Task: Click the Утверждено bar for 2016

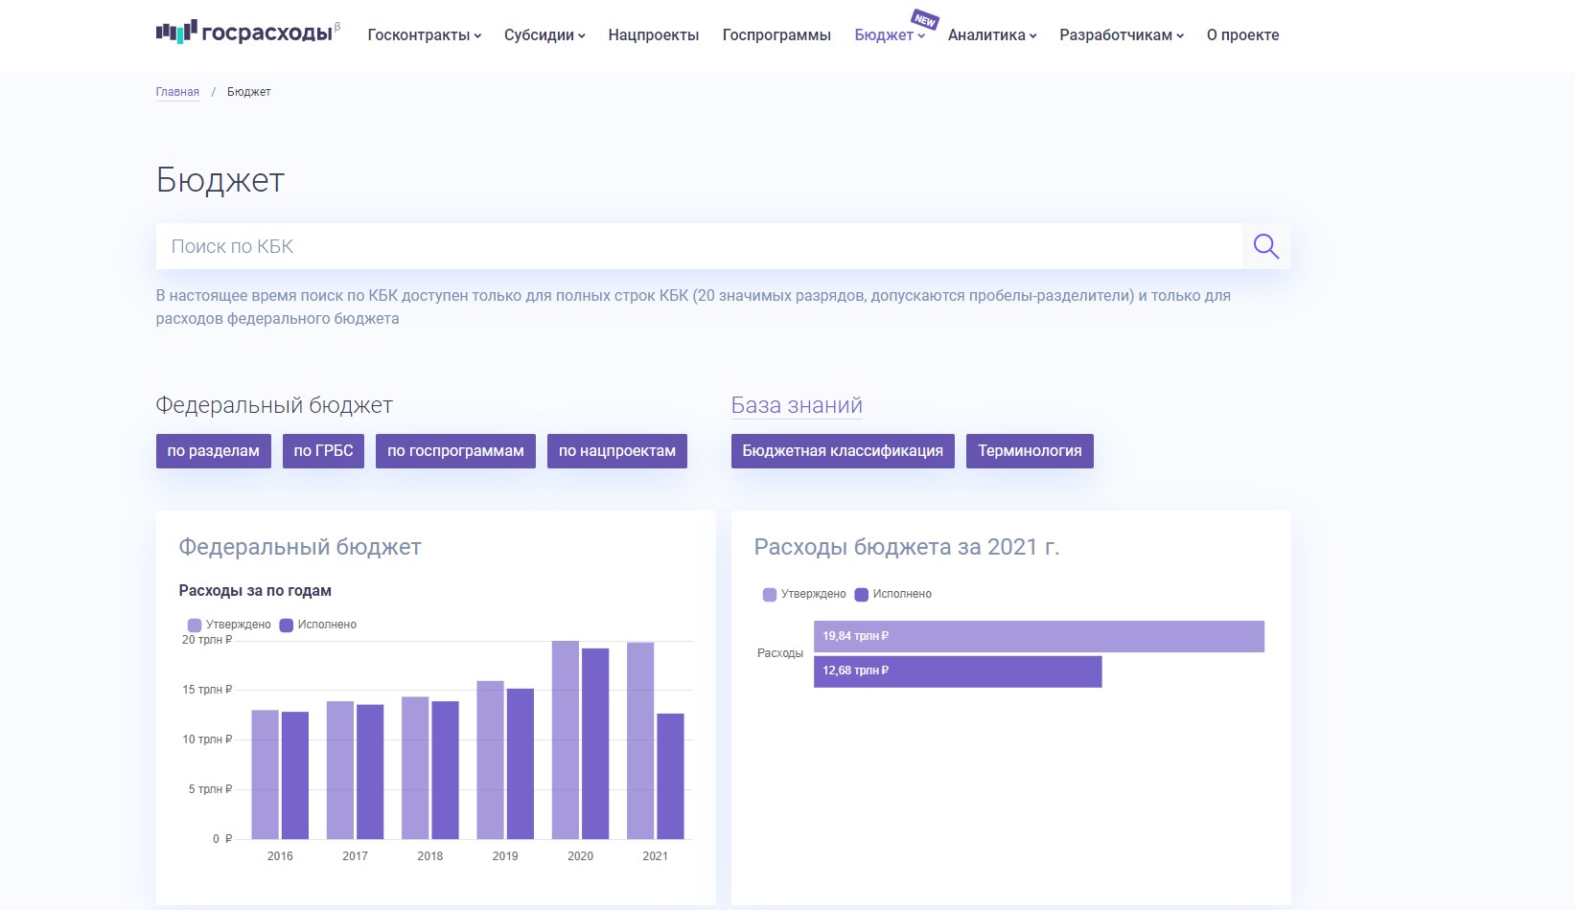Action: click(x=266, y=775)
